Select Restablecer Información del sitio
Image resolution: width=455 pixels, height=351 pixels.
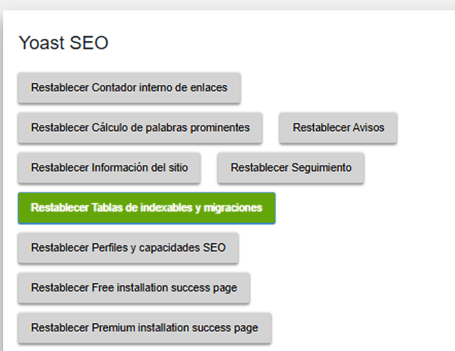(x=109, y=168)
